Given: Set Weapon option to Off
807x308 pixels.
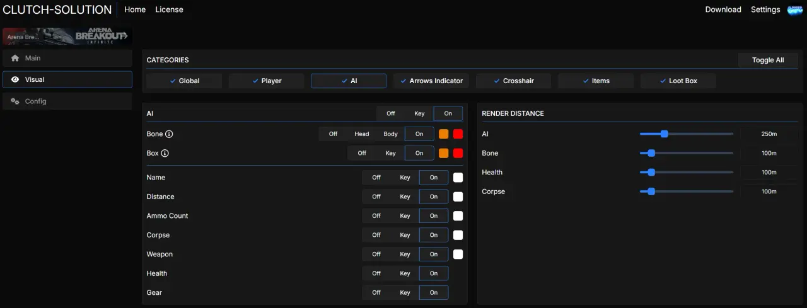Looking at the screenshot, I should (x=376, y=254).
